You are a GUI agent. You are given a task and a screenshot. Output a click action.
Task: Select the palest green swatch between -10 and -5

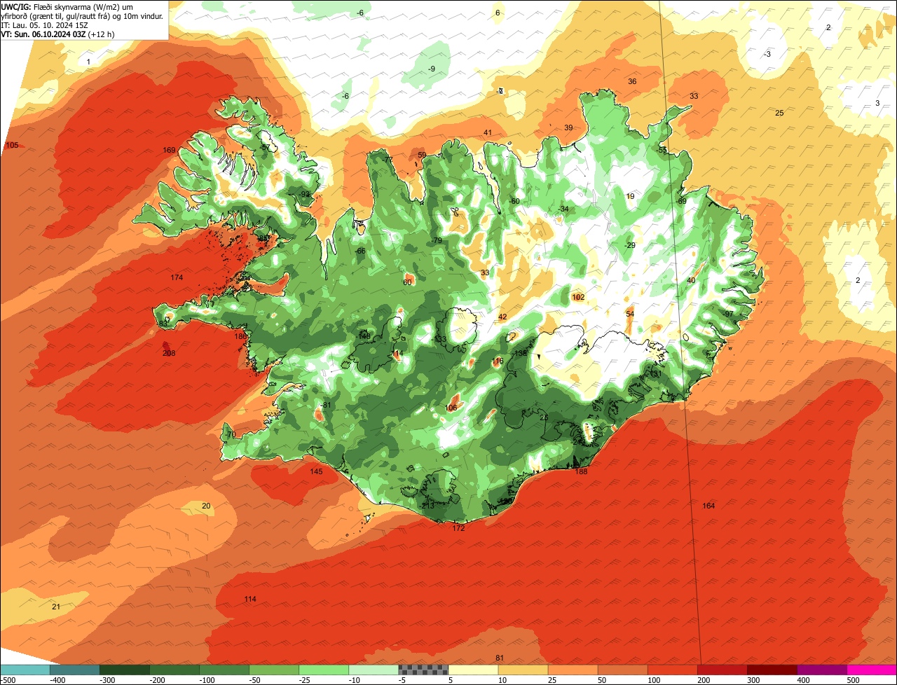point(374,670)
